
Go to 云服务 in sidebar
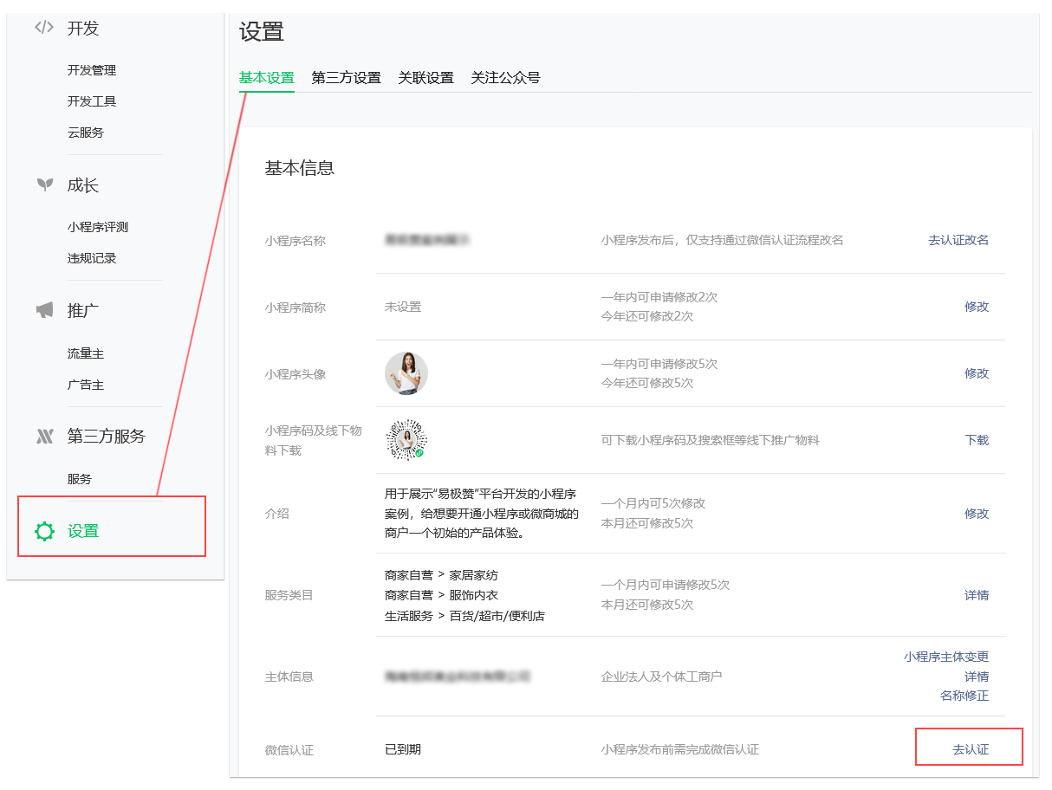coord(86,133)
